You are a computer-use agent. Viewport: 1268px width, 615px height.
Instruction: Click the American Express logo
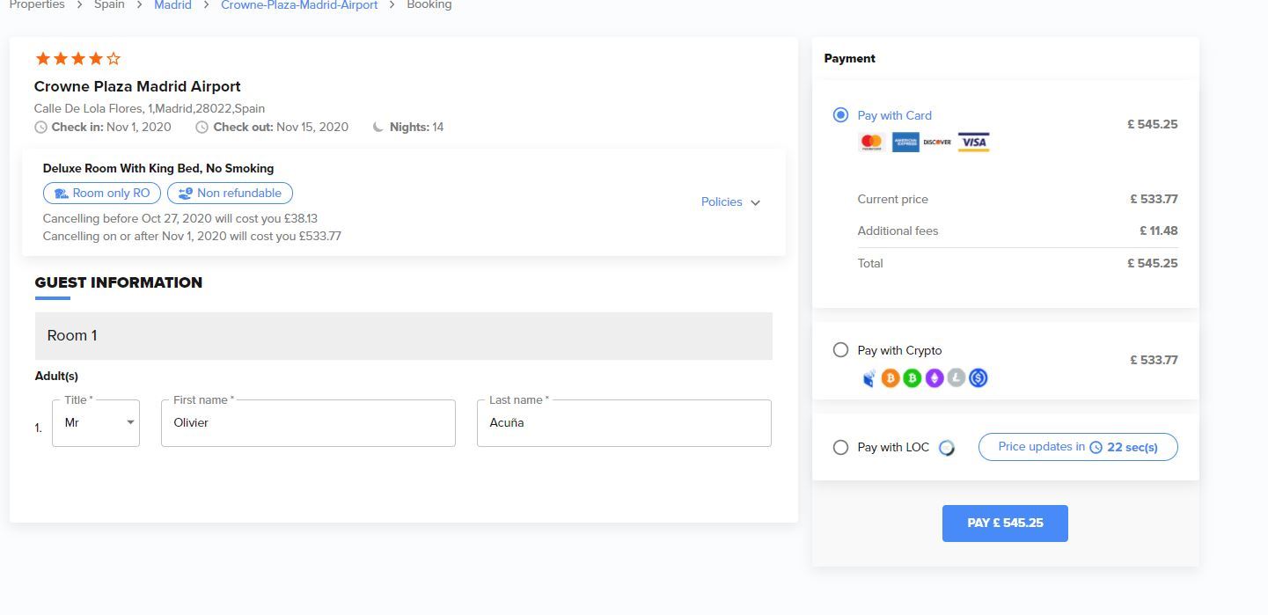tap(905, 142)
